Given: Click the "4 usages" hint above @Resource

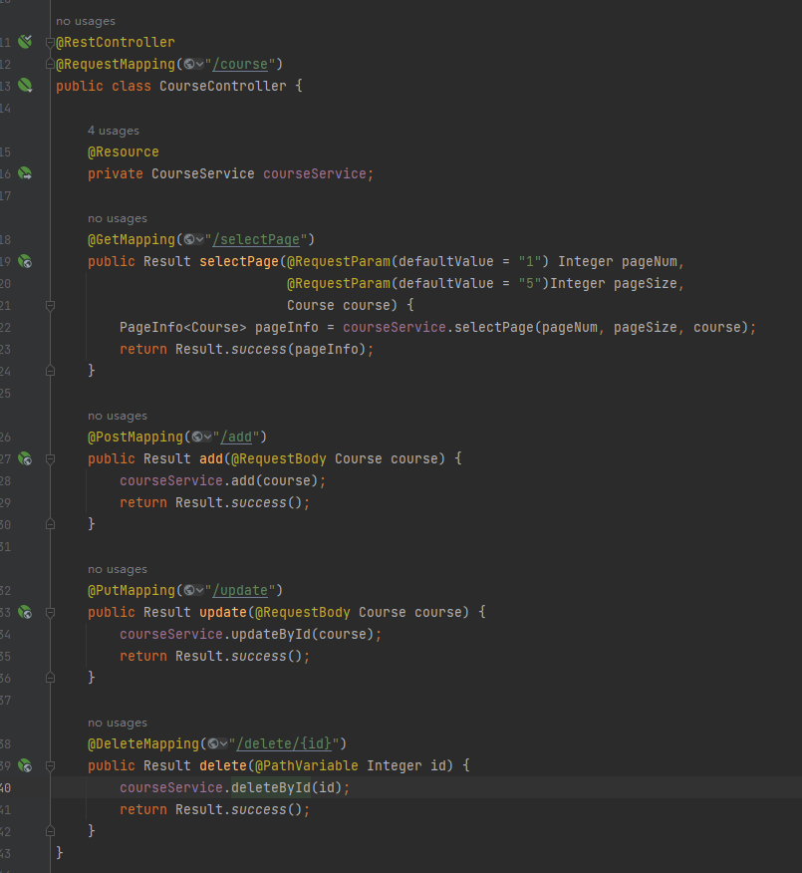Looking at the screenshot, I should pos(114,131).
